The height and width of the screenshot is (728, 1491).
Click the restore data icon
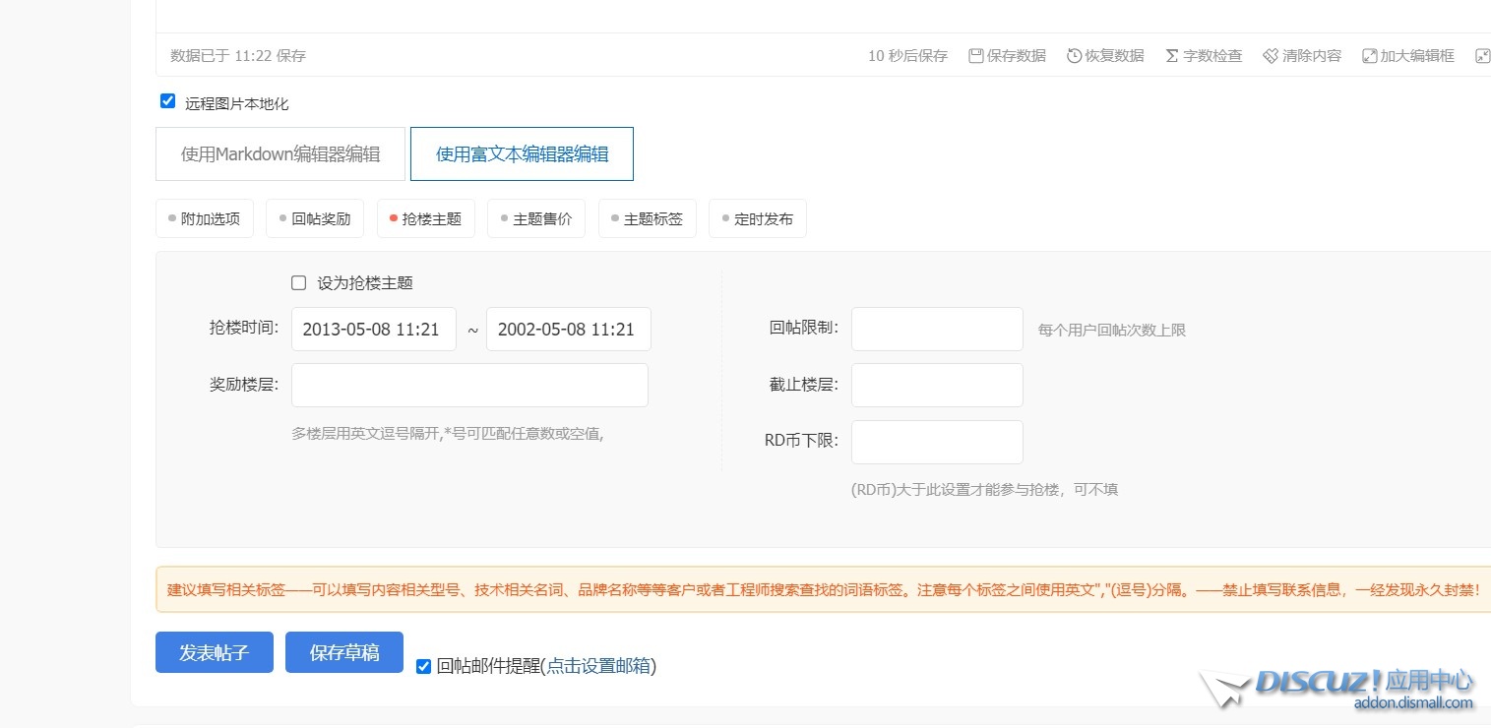[x=1075, y=56]
